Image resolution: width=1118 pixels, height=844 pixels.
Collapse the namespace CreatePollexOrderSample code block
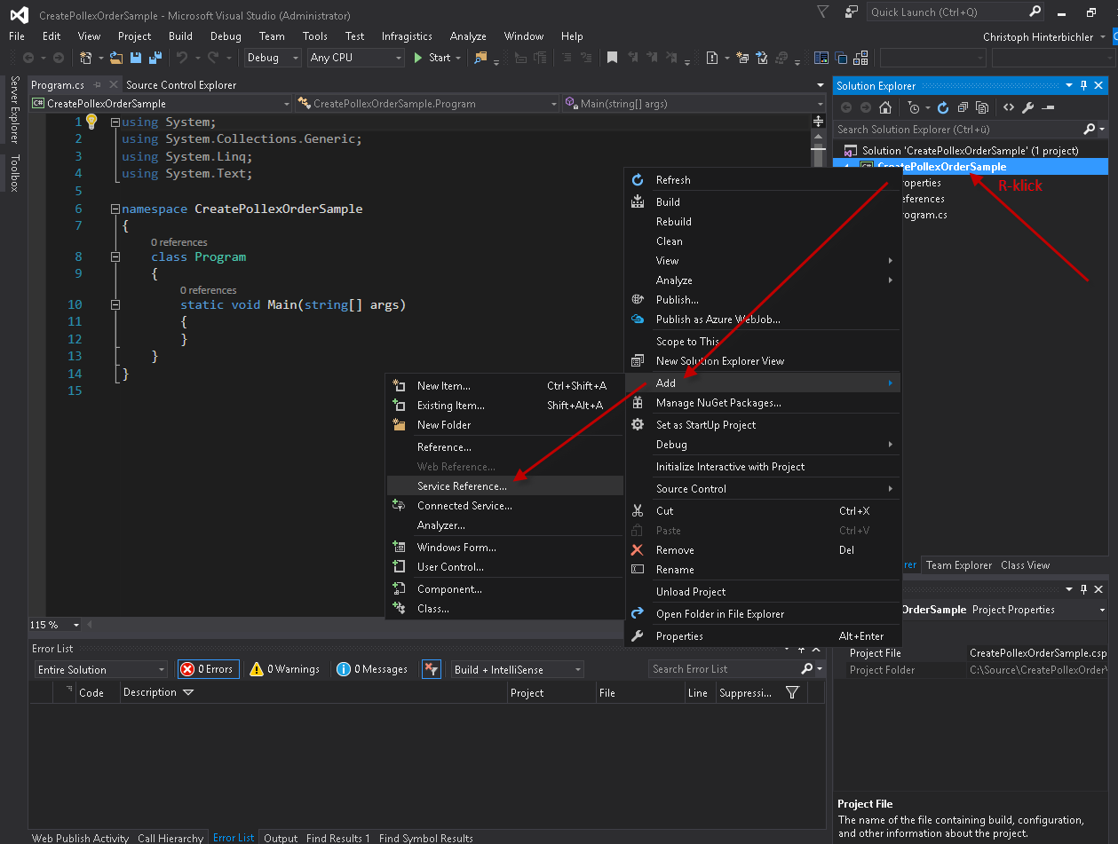tap(115, 209)
